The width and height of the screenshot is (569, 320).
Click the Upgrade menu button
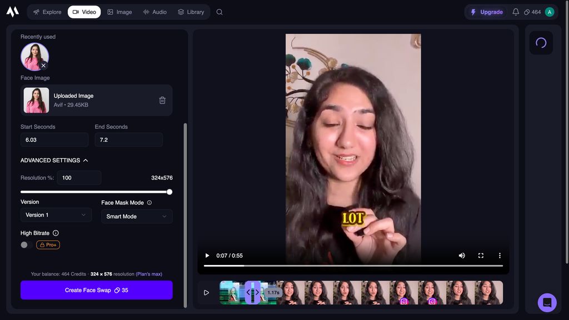[486, 11]
